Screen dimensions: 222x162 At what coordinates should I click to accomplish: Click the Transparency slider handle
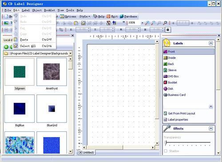(166, 142)
